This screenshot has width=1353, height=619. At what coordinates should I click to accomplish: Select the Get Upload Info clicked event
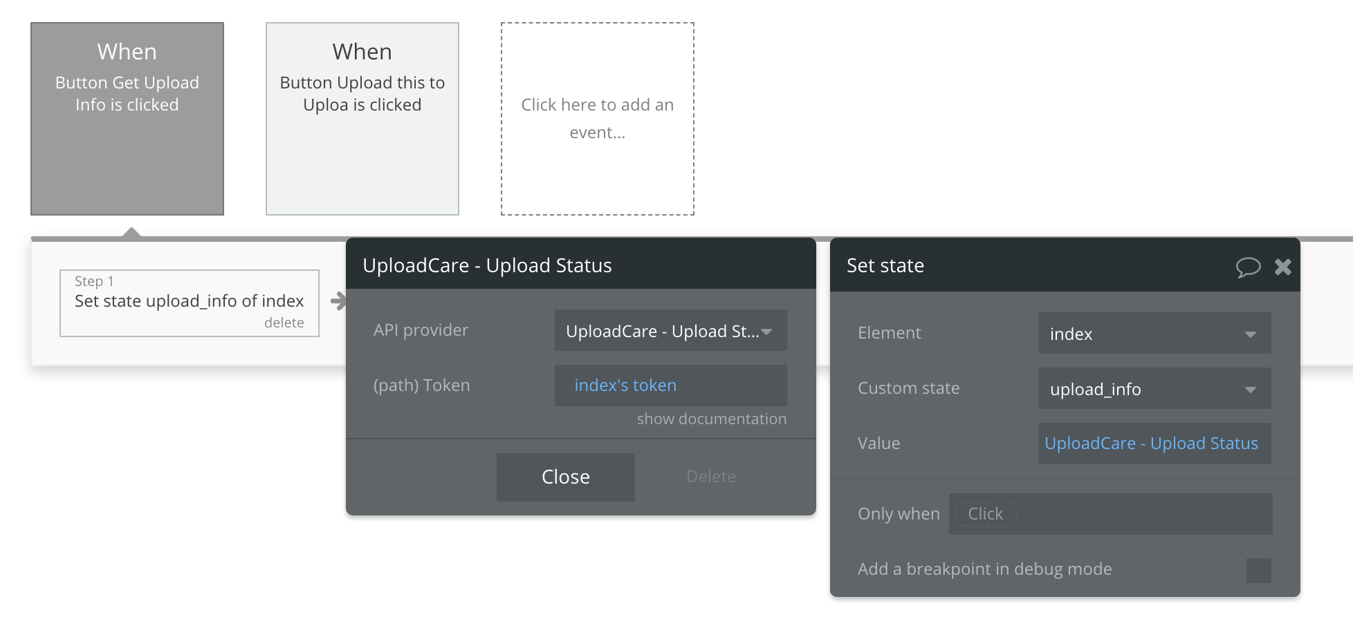127,118
